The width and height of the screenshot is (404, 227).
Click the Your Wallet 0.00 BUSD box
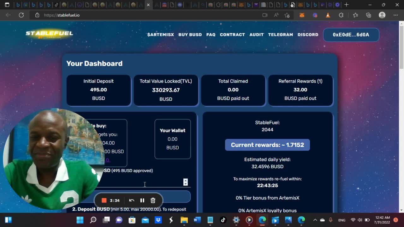coord(173,139)
